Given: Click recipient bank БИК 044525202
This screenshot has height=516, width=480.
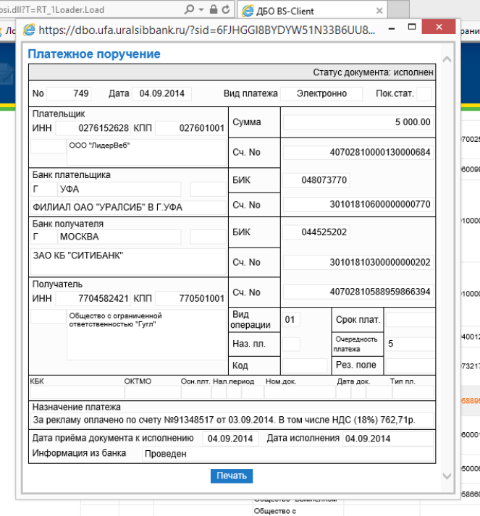Looking at the screenshot, I should [x=316, y=232].
